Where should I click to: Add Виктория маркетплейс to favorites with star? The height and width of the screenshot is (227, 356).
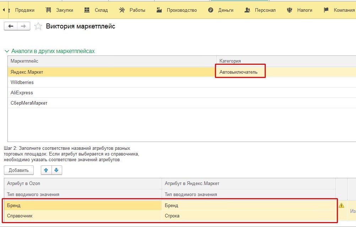point(38,26)
